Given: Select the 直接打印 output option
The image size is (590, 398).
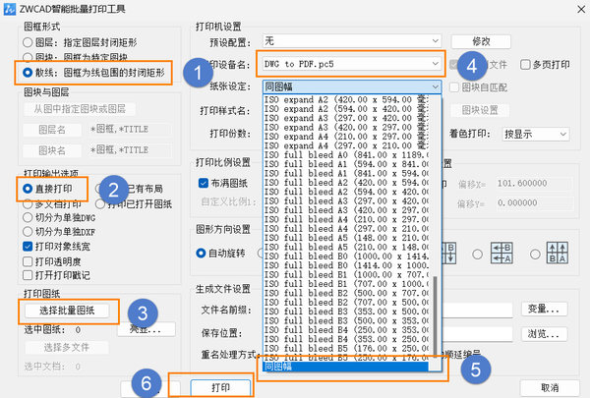Looking at the screenshot, I should coord(28,187).
